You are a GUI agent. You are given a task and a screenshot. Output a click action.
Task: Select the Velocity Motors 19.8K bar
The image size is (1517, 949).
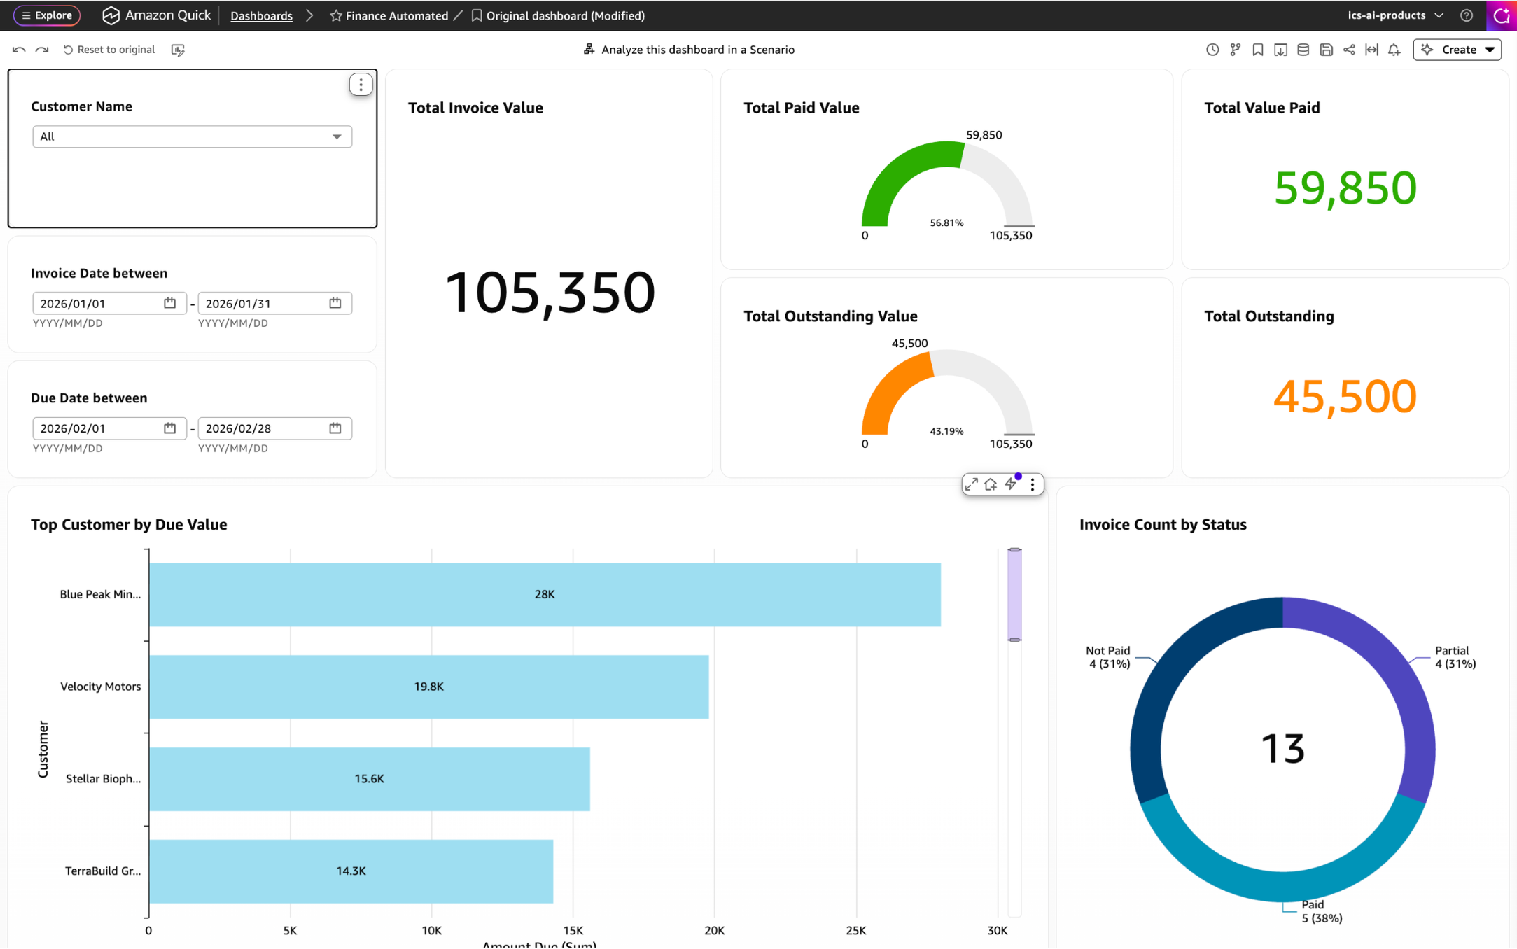pyautogui.click(x=428, y=687)
